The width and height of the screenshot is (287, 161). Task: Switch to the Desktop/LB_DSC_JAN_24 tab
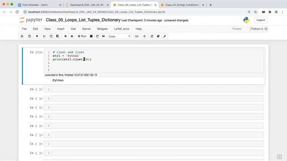point(87,5)
